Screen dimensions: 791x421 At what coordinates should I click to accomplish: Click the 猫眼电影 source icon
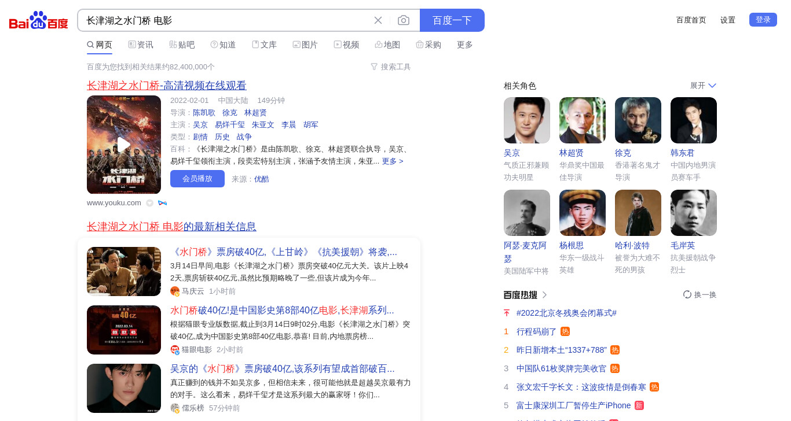tap(175, 350)
